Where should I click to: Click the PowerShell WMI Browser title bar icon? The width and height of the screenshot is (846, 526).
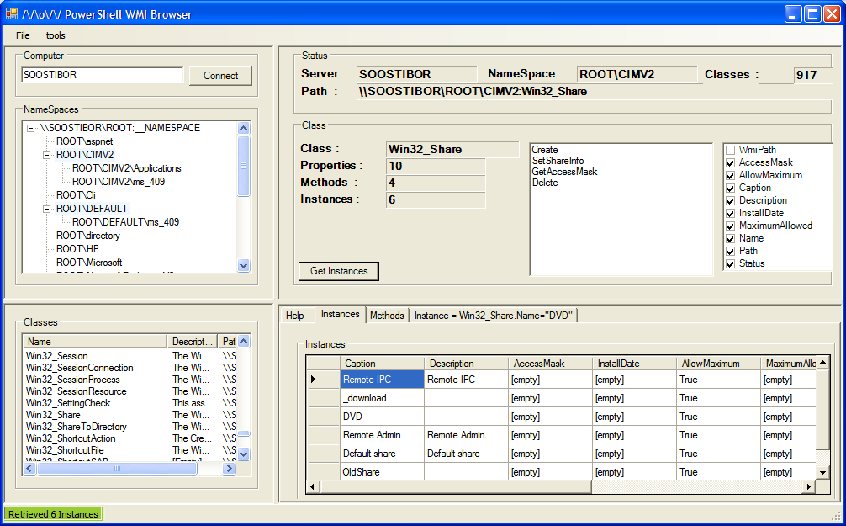pos(12,14)
